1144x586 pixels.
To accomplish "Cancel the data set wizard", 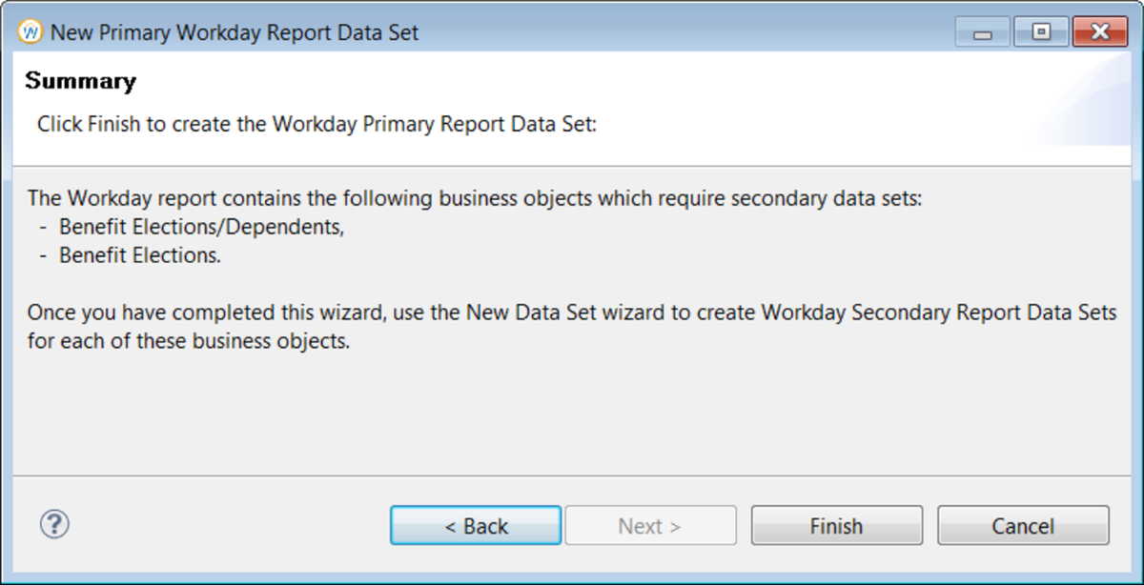I will (x=1023, y=525).
